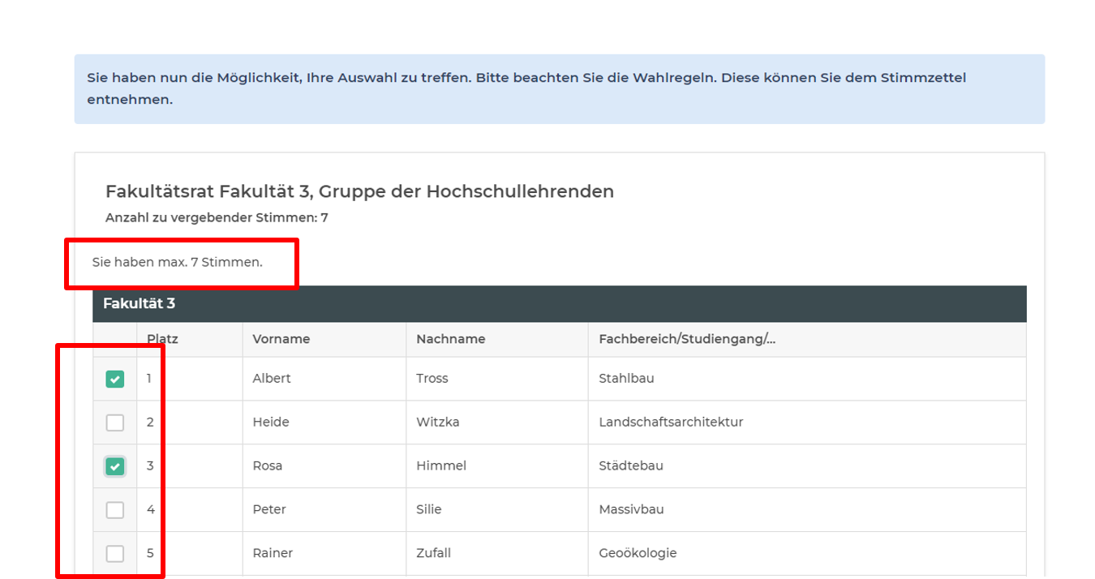
Task: Deselect the checkbox for Rosa Himmel
Action: 115,466
